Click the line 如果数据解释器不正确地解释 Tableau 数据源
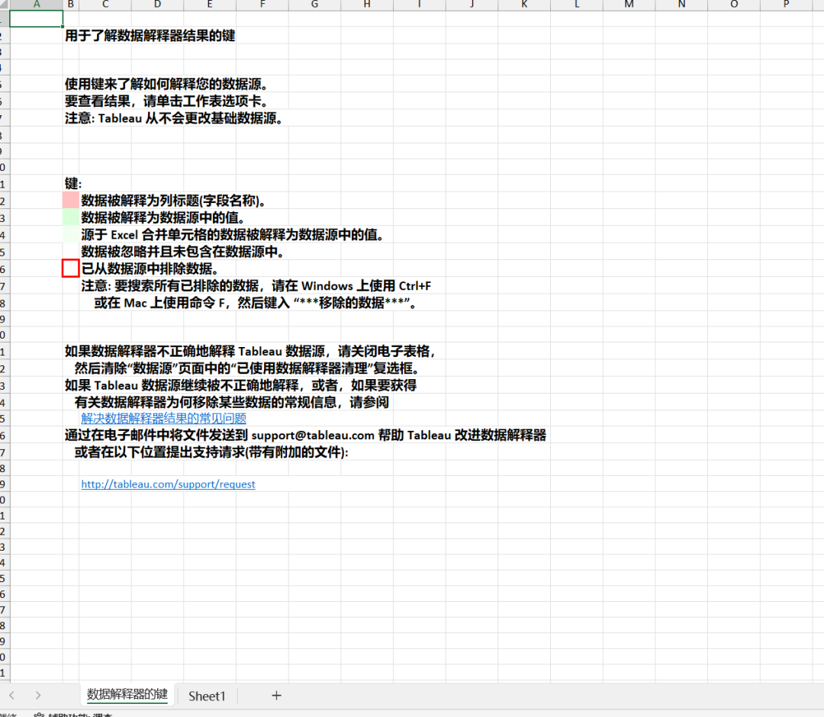Image resolution: width=824 pixels, height=717 pixels. coord(250,351)
